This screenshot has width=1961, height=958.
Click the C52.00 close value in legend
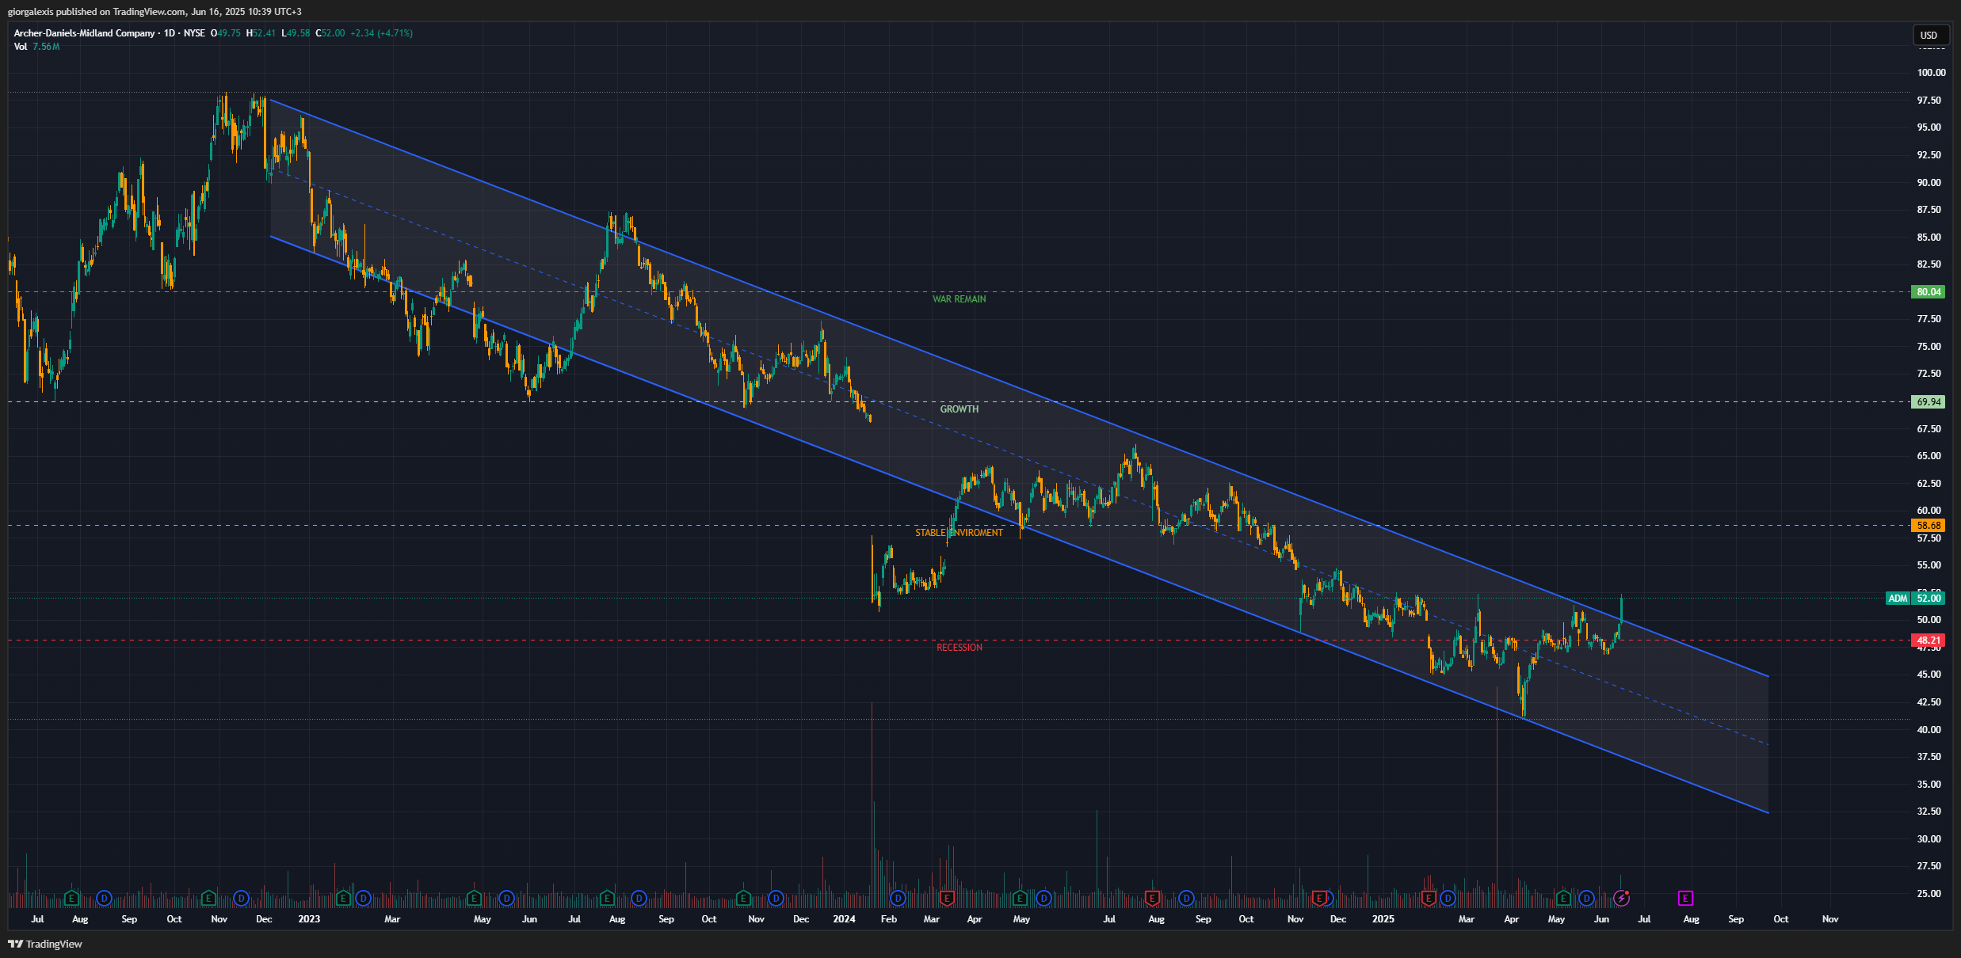330,33
